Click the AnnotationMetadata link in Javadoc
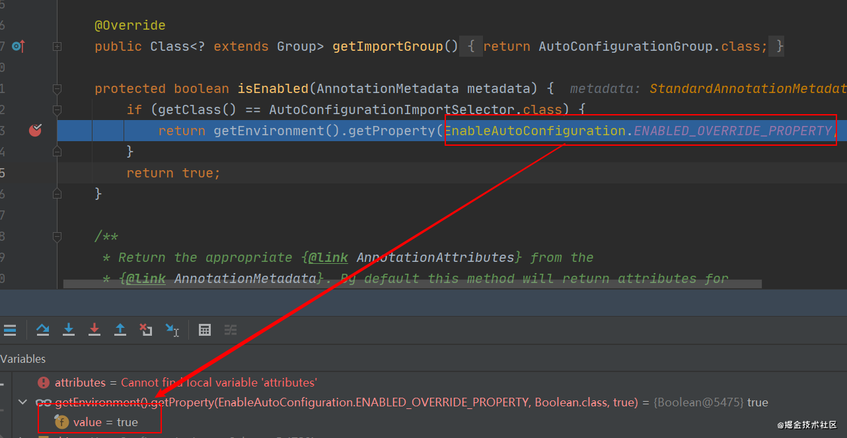Image resolution: width=847 pixels, height=438 pixels. pyautogui.click(x=245, y=278)
